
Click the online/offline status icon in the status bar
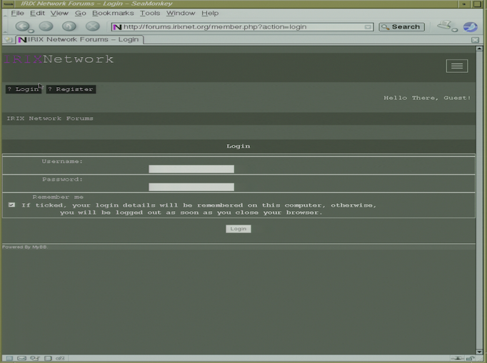[x=458, y=358]
